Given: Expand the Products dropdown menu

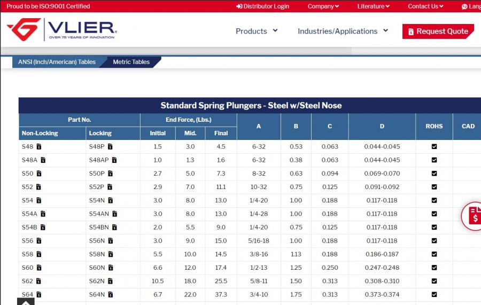Looking at the screenshot, I should click(257, 31).
